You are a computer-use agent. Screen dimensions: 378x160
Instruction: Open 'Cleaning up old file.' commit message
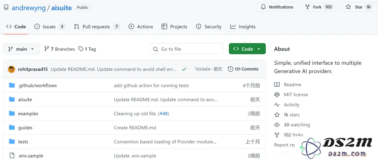click(x=135, y=114)
